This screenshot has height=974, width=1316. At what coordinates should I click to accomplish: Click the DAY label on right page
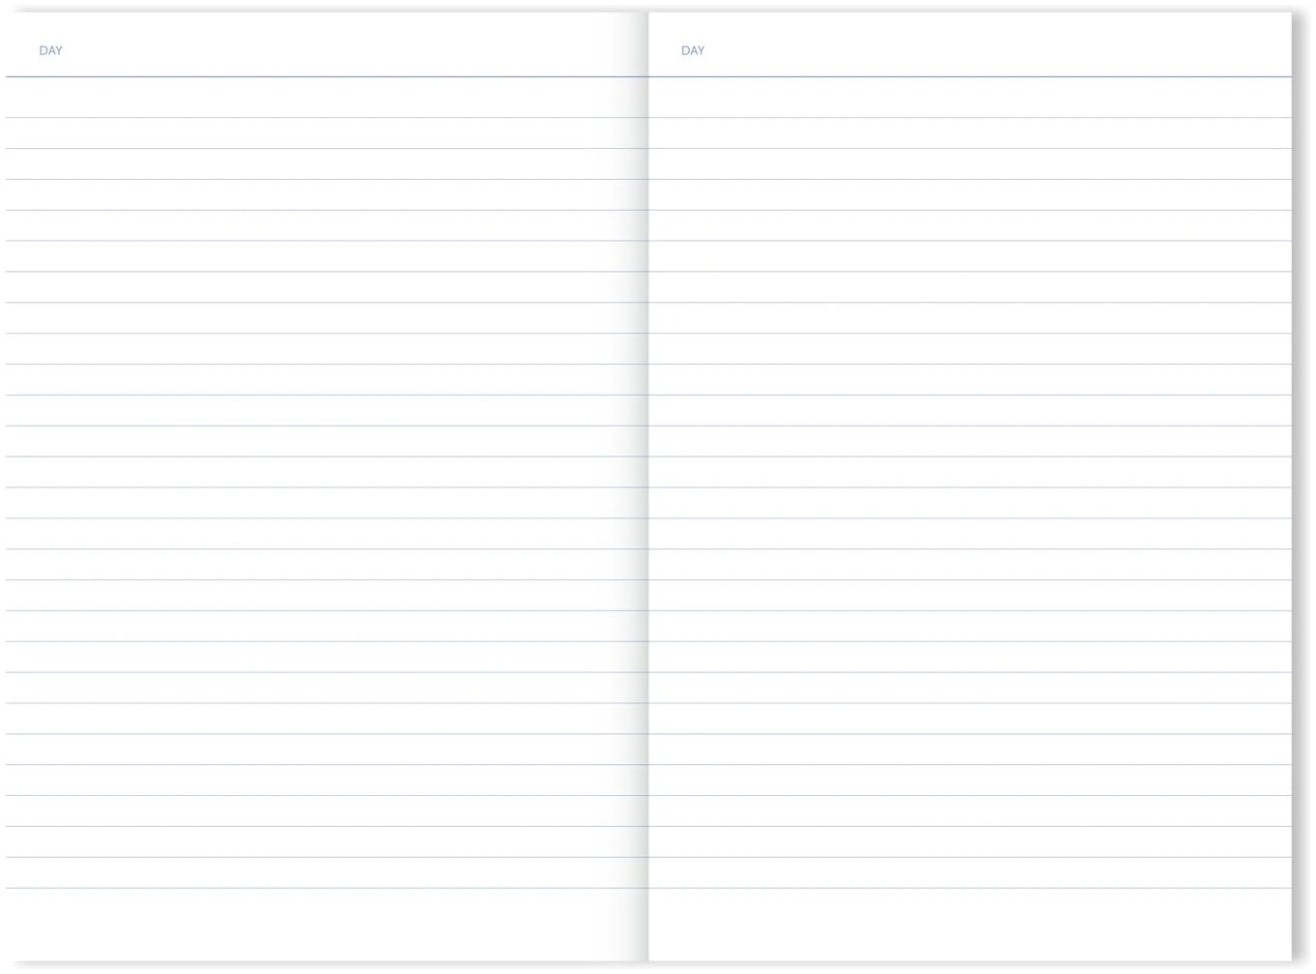(x=693, y=50)
